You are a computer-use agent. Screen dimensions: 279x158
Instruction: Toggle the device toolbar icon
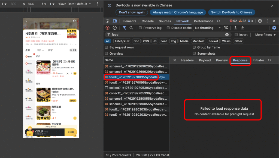click(x=115, y=21)
